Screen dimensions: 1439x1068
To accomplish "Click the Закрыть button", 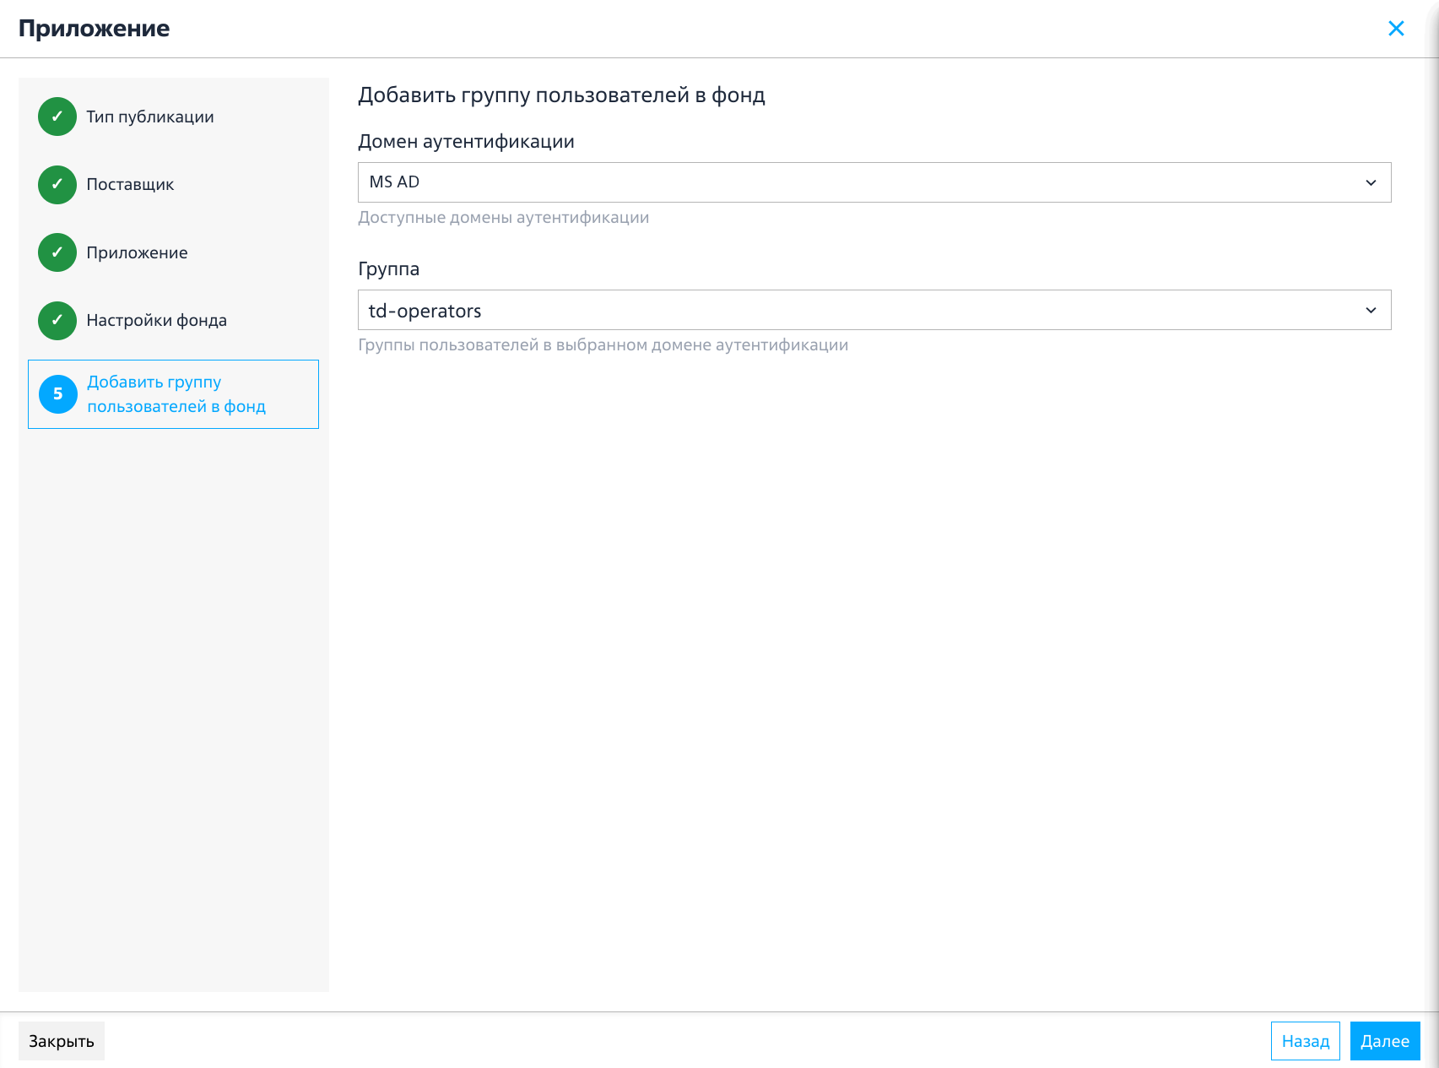I will click(x=62, y=1041).
